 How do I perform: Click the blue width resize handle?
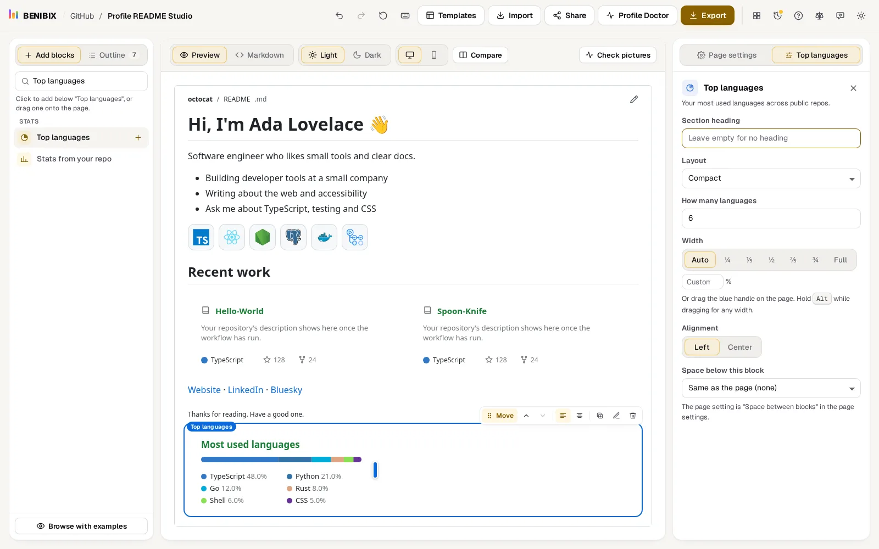(x=375, y=470)
